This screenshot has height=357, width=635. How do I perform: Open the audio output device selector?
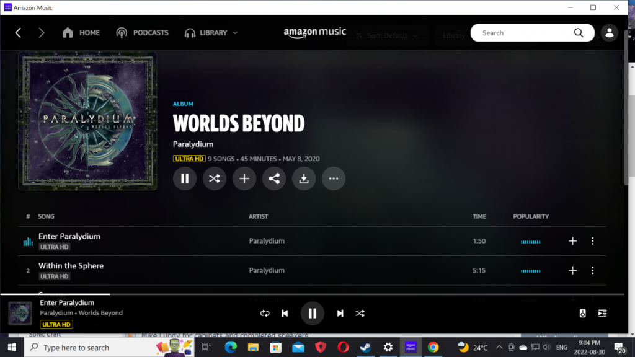(583, 314)
